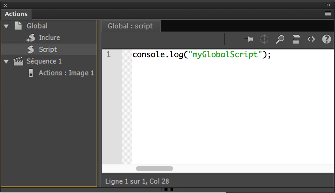Open Code Snippets via the angle-brackets icon
335x193 pixels.
[311, 39]
